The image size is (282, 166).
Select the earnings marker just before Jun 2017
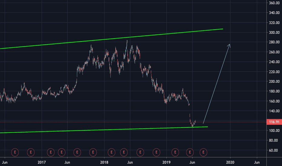[x=62, y=152]
